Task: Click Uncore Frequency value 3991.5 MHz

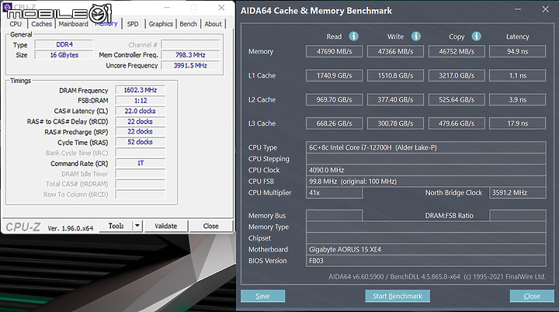Action: (x=190, y=65)
